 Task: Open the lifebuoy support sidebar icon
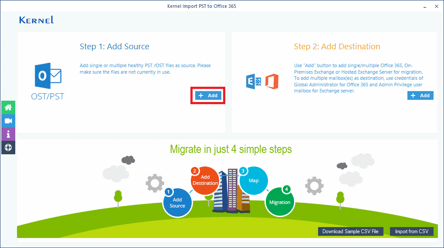(x=8, y=147)
